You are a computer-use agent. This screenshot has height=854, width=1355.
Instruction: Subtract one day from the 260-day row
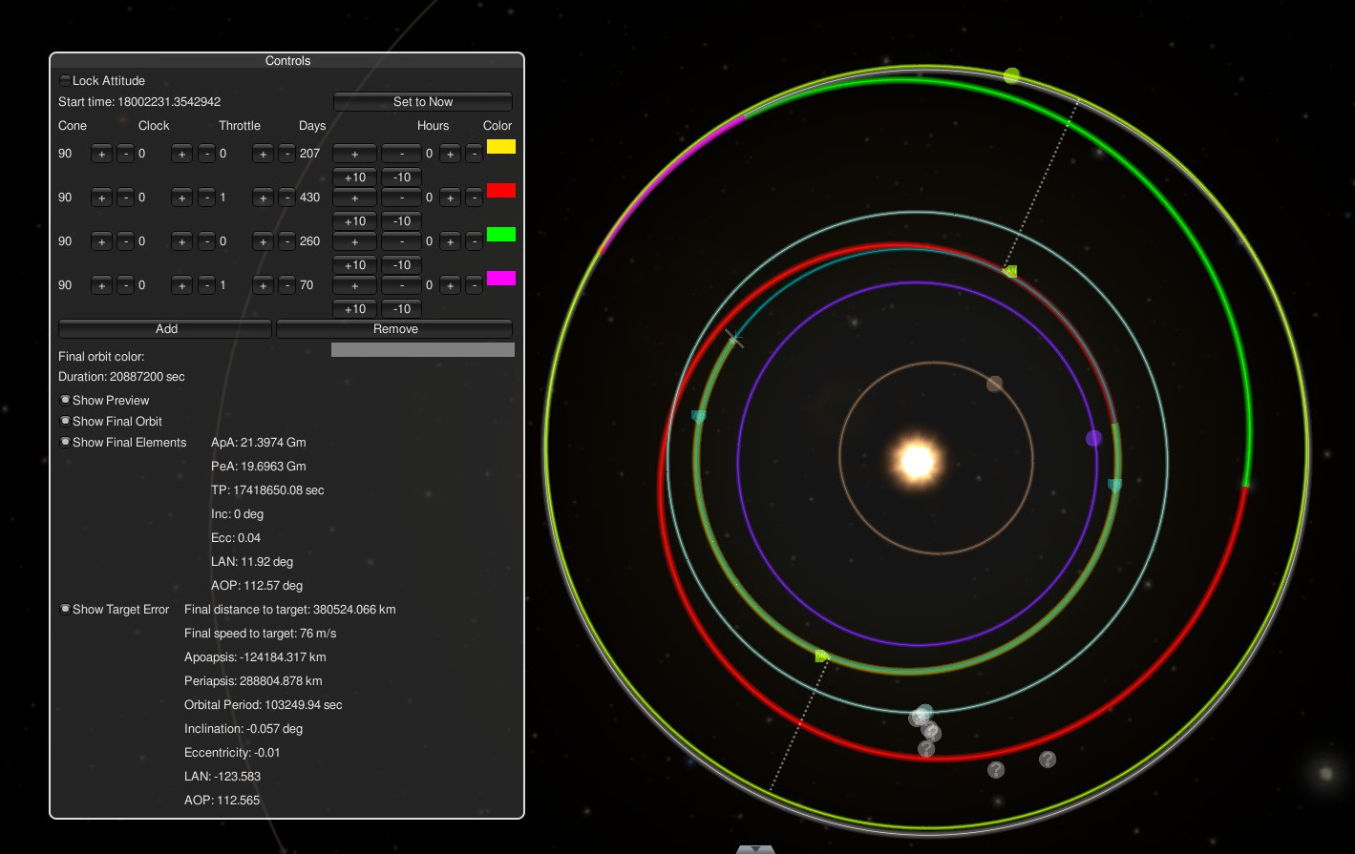pos(402,241)
